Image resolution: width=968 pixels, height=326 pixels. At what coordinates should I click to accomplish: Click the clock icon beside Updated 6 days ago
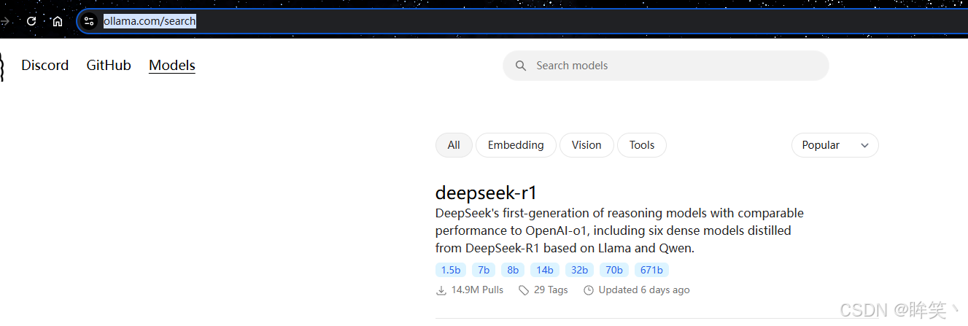tap(589, 290)
